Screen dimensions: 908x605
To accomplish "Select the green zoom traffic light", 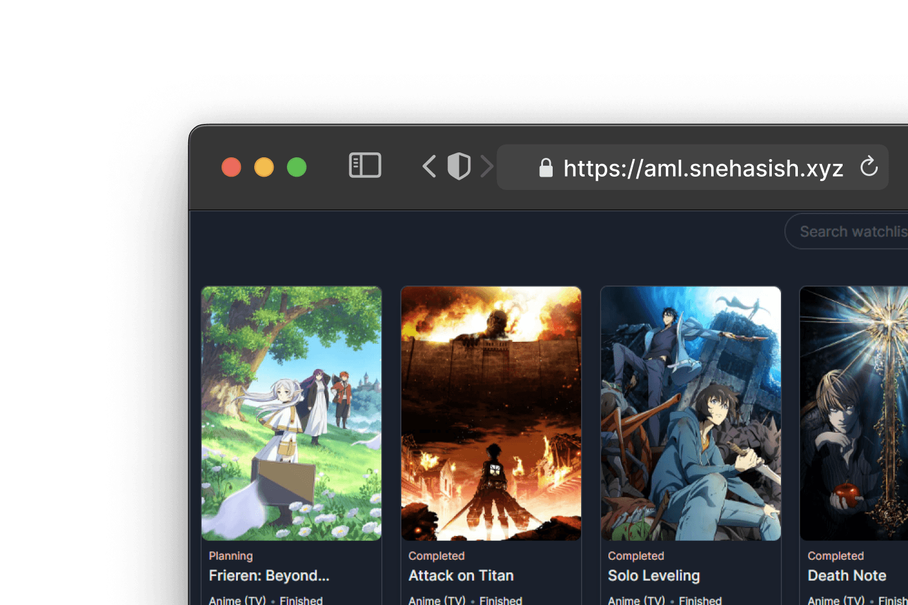I will click(297, 167).
